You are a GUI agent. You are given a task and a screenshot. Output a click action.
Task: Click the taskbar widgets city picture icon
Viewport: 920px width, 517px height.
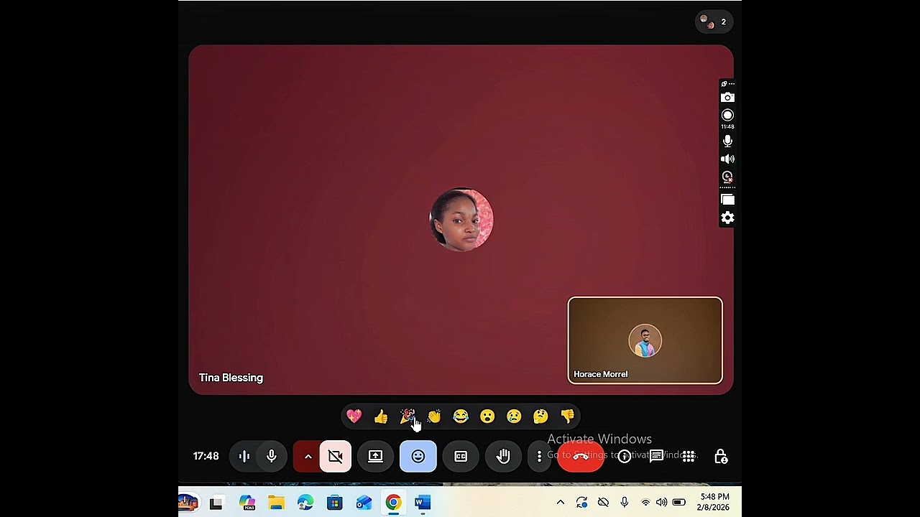tap(188, 503)
